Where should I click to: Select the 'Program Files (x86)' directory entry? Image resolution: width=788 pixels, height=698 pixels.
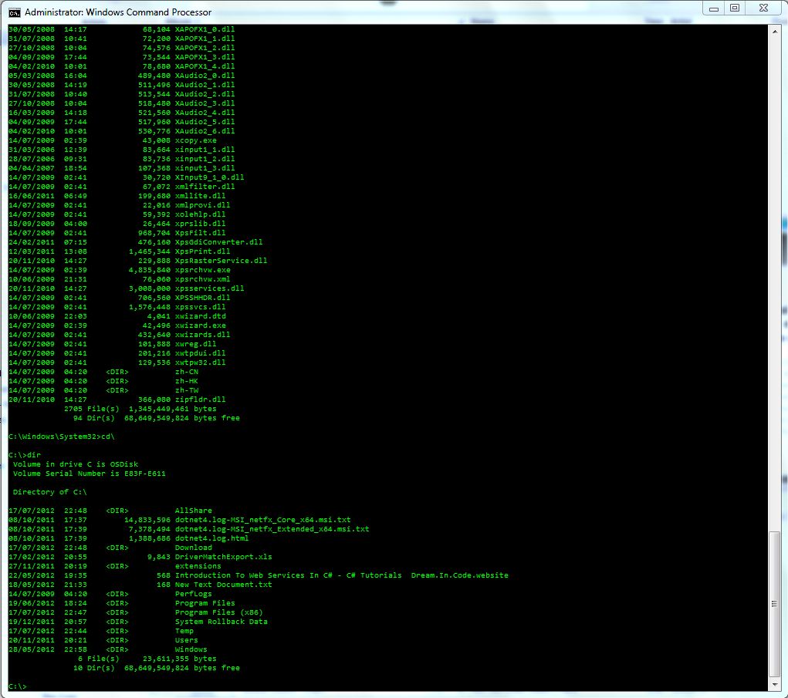(218, 612)
